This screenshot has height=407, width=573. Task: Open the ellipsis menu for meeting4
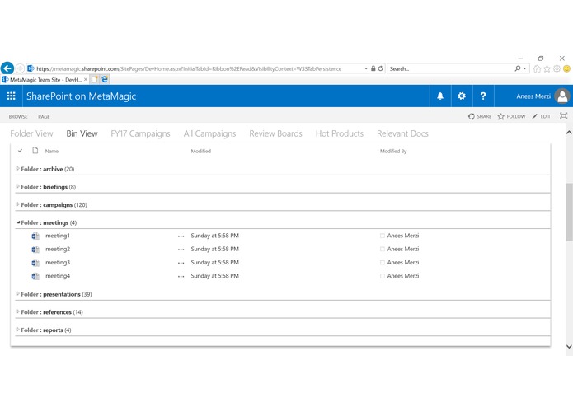pyautogui.click(x=181, y=276)
